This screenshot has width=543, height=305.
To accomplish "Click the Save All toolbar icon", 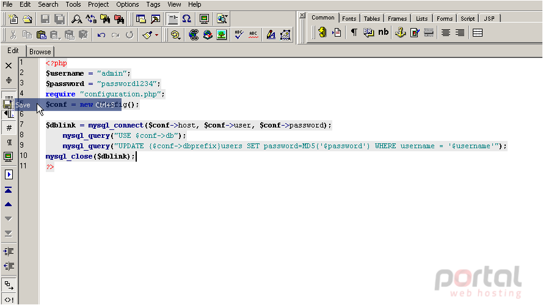I will [60, 19].
